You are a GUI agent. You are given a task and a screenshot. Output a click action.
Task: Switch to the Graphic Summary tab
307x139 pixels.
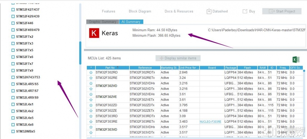pos(102,22)
